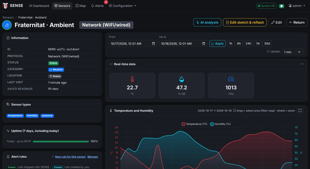
Task: Click the System OK status pill
Action: point(266,6)
